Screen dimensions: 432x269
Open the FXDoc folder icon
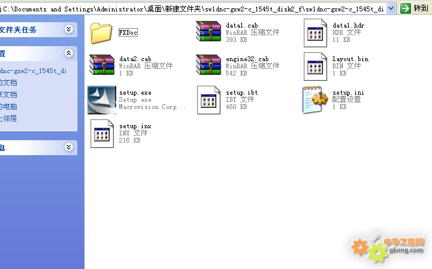(x=101, y=34)
